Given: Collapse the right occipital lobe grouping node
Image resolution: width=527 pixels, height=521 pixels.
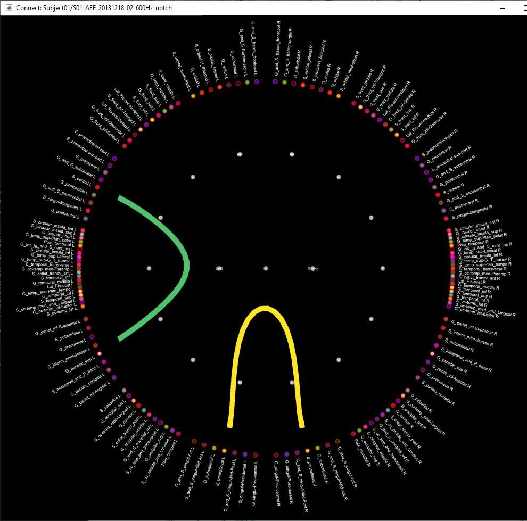Looking at the screenshot, I should (337, 360).
